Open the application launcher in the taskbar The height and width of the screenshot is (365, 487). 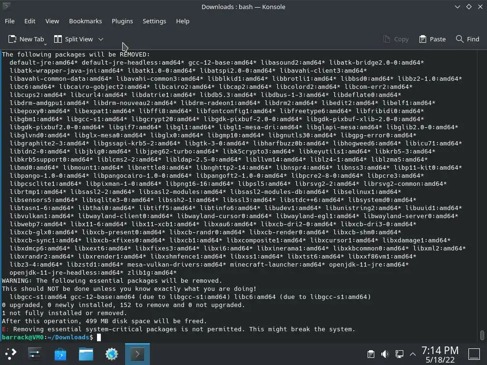click(x=10, y=354)
